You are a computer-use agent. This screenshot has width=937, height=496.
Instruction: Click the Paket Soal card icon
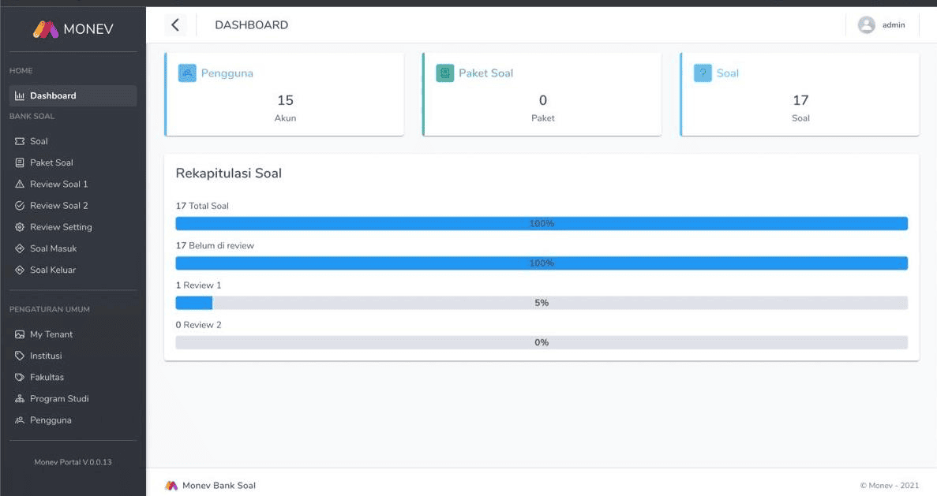[444, 73]
